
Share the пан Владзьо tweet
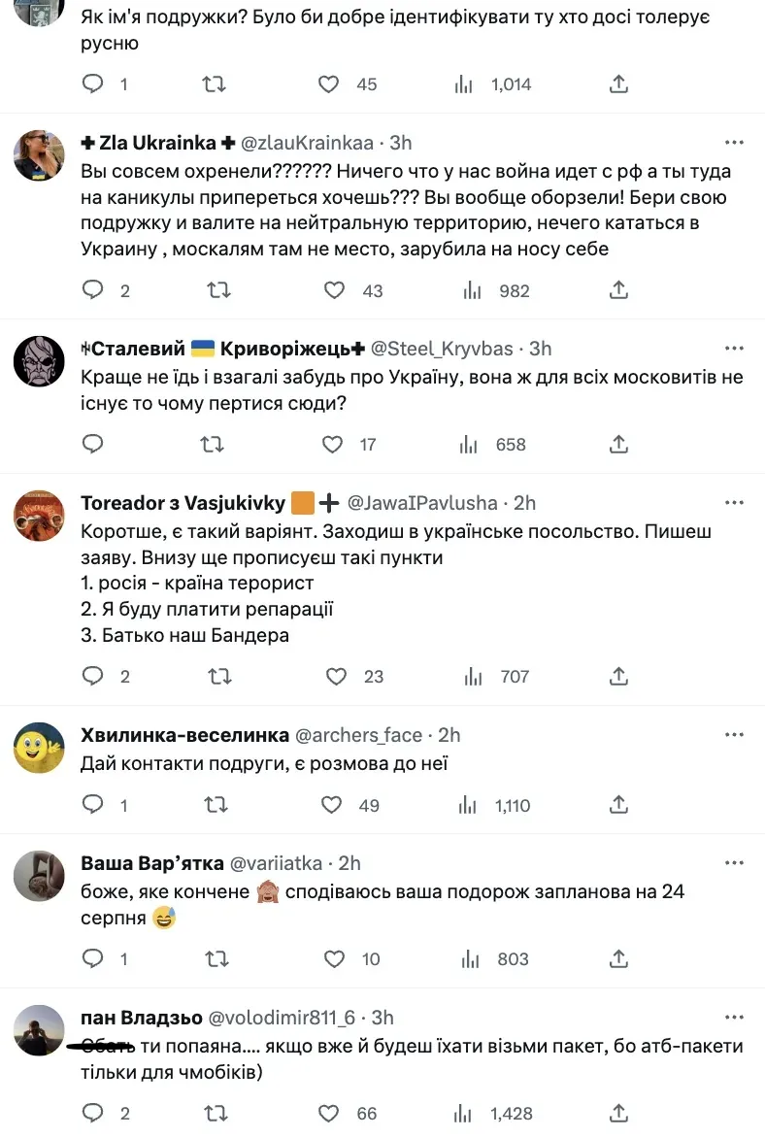point(618,1113)
